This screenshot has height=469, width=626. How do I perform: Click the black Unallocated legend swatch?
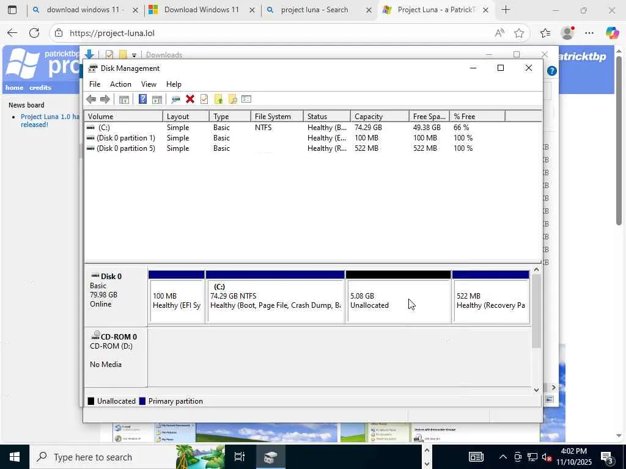click(91, 401)
